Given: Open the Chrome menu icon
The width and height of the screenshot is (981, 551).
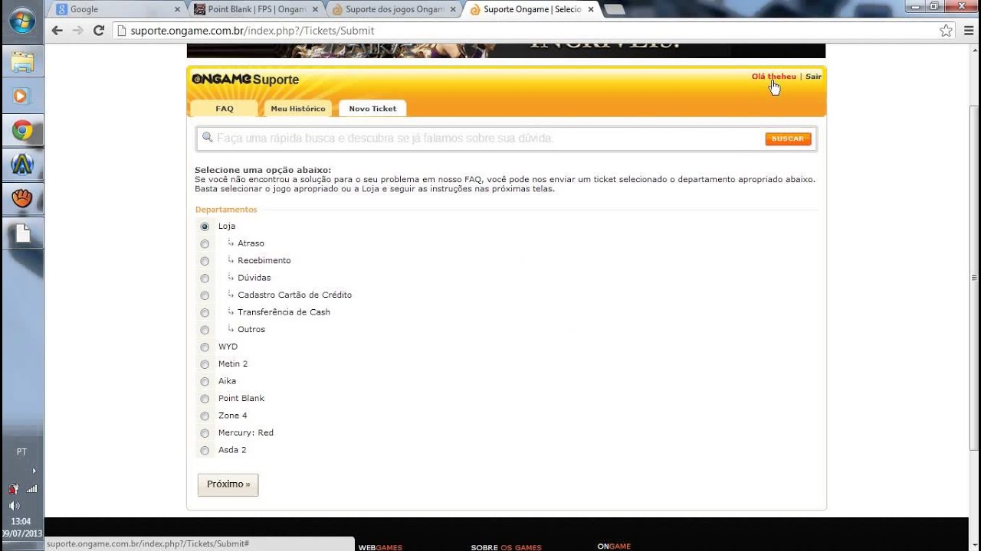Looking at the screenshot, I should 968,31.
